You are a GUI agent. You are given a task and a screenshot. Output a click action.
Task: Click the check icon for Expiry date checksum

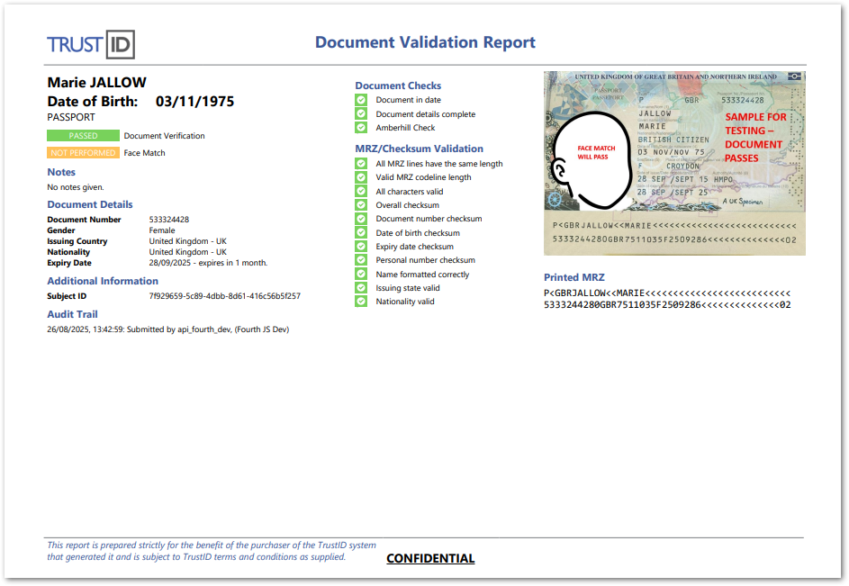pyautogui.click(x=361, y=247)
